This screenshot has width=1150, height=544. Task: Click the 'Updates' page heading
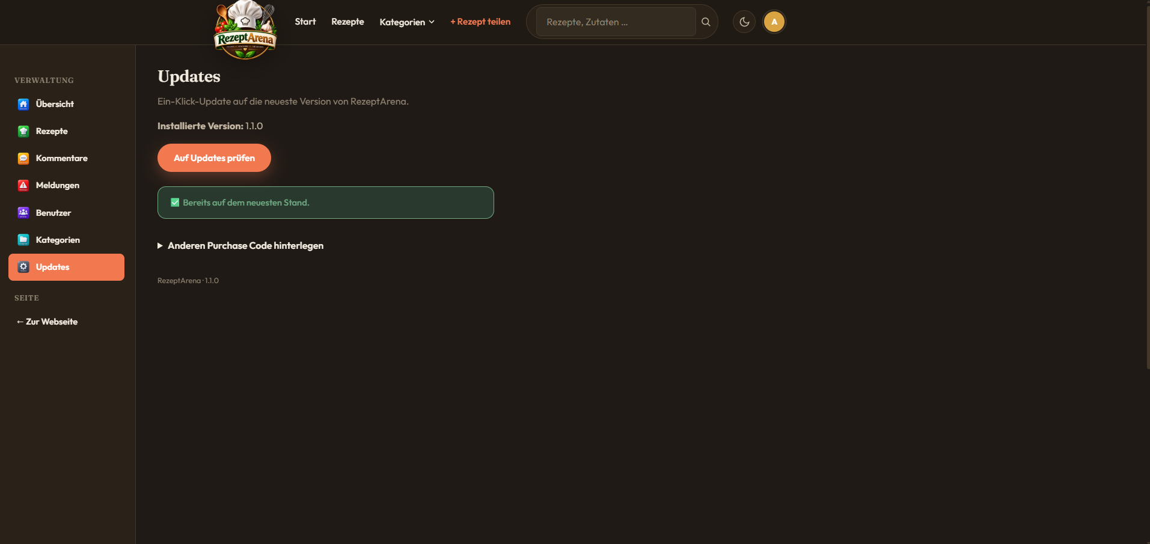pos(189,76)
